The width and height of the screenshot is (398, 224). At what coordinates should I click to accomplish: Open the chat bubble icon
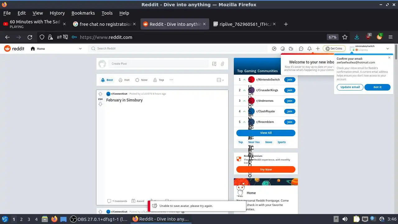(x=301, y=49)
